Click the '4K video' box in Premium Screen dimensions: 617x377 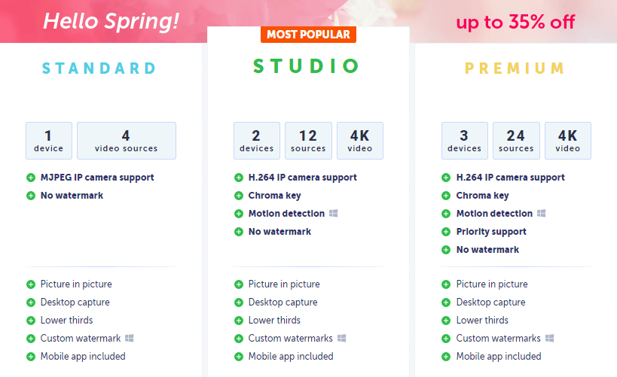pos(568,141)
